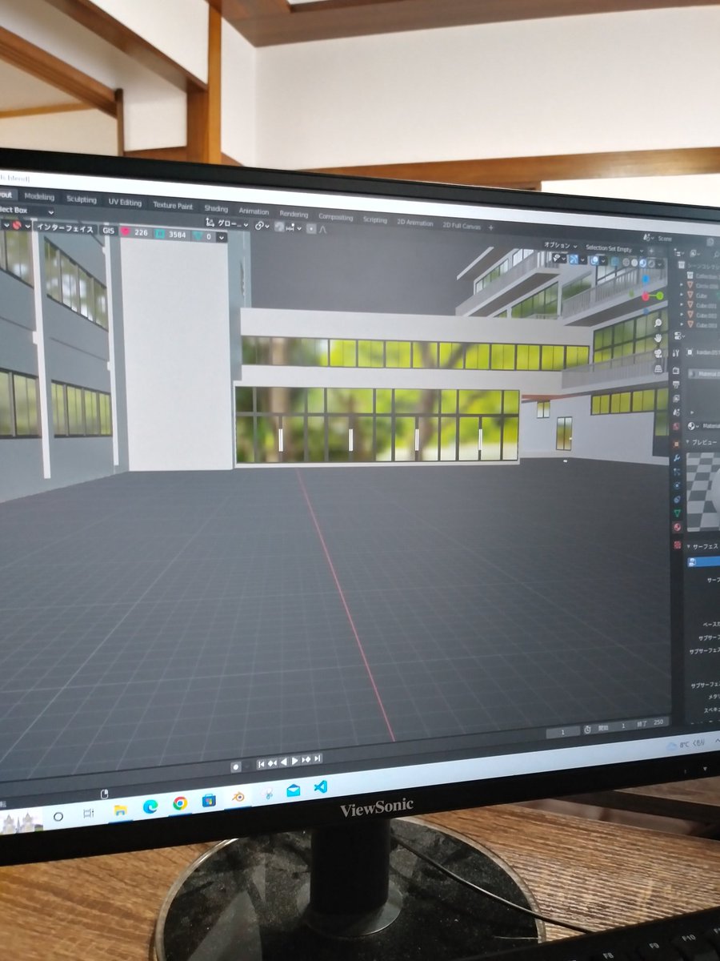
Task: Open the object visibility filter dropdown
Action: tap(559, 259)
